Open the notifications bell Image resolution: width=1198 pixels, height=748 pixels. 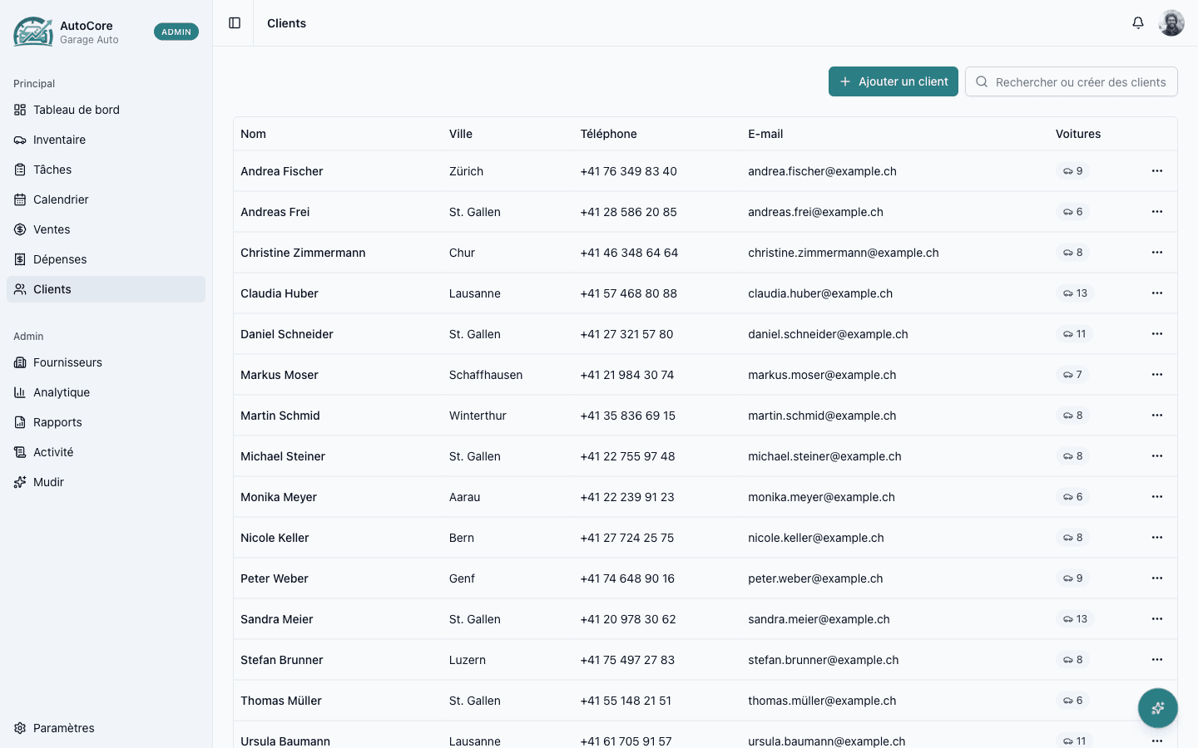[x=1138, y=23]
